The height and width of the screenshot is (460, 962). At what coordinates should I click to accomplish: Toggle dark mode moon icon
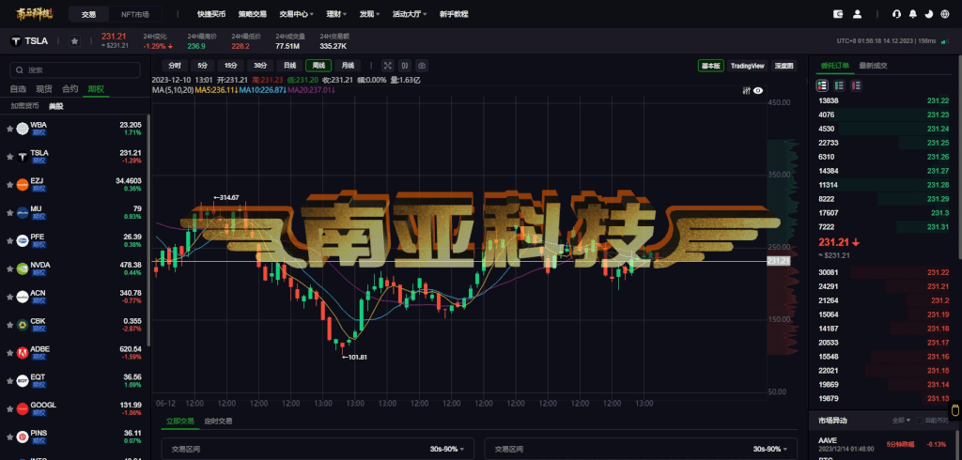929,13
